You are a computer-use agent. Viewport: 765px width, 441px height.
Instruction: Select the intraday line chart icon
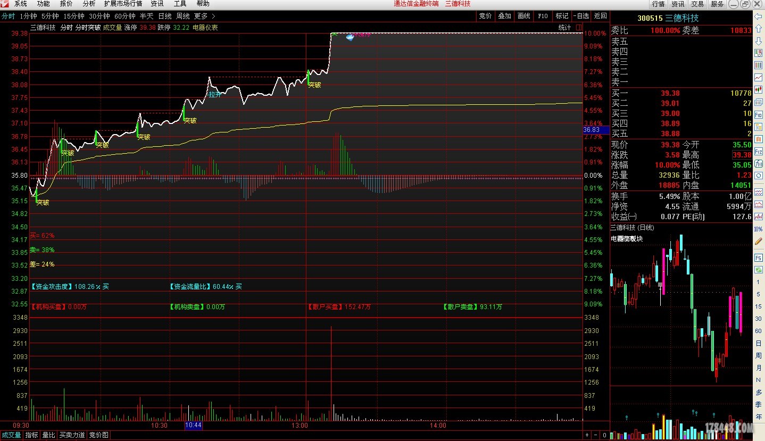point(759,78)
